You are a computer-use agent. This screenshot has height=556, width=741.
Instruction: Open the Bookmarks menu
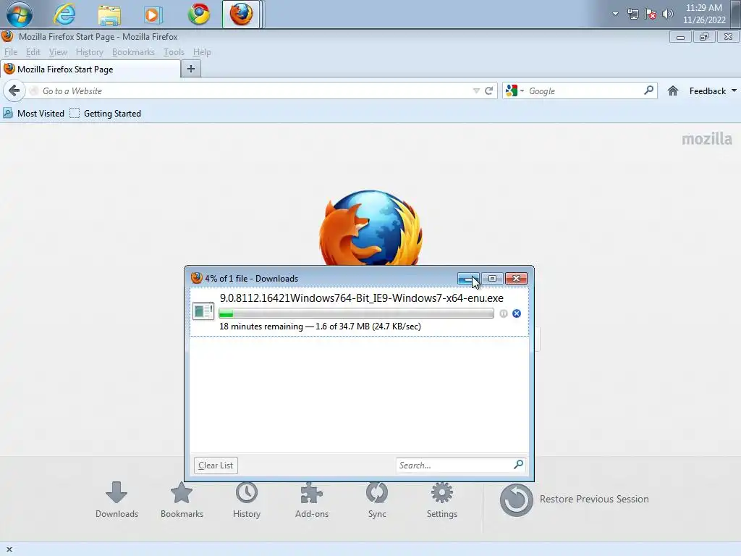pos(133,52)
